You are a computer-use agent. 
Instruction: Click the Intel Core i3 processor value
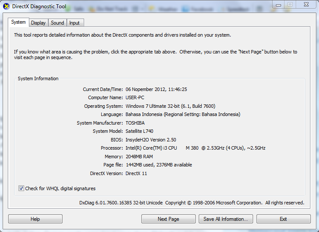coord(195,148)
